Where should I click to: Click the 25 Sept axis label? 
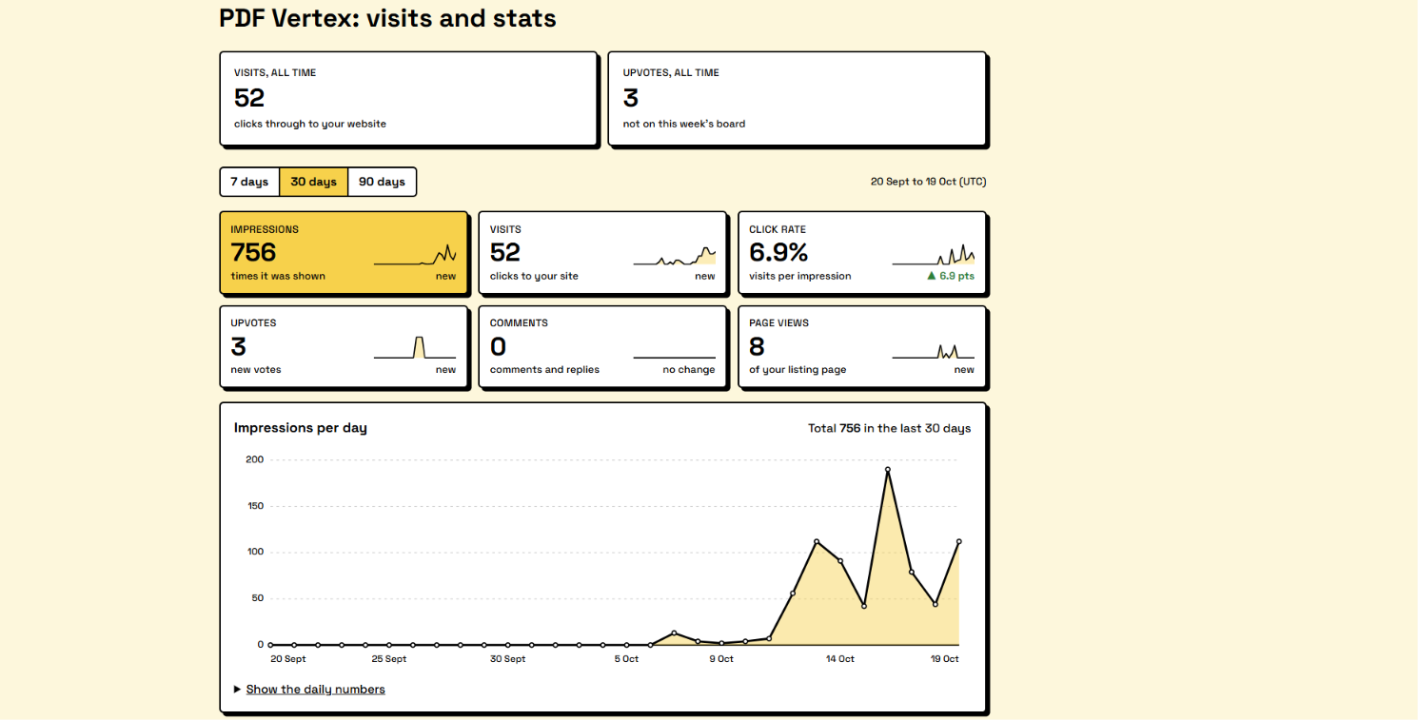point(389,659)
